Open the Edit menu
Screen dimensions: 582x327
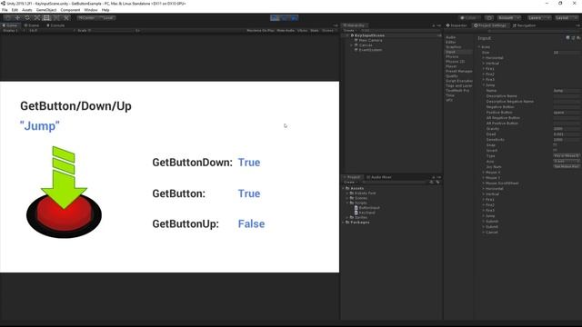15,10
